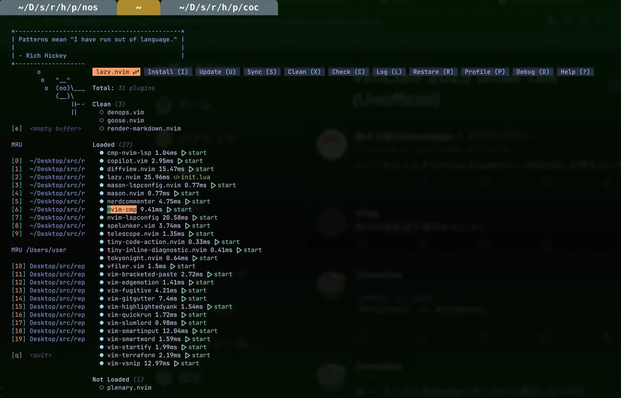This screenshot has height=398, width=621.
Task: Click the code icon next to init.lua
Action: pyautogui.click(x=176, y=177)
